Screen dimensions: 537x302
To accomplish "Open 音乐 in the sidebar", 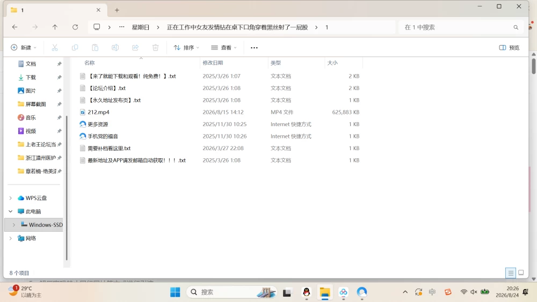I will pos(31,117).
